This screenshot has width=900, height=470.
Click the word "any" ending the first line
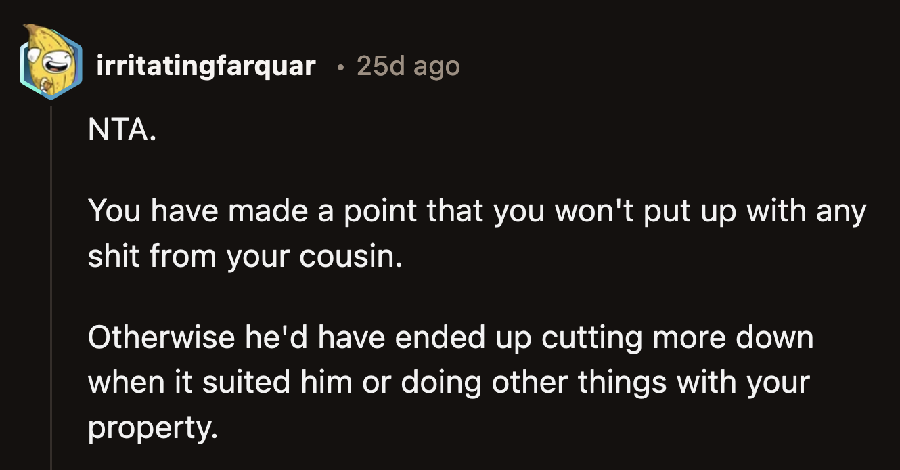click(841, 212)
